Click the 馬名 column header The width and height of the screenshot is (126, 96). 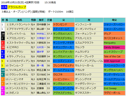pos(20,20)
